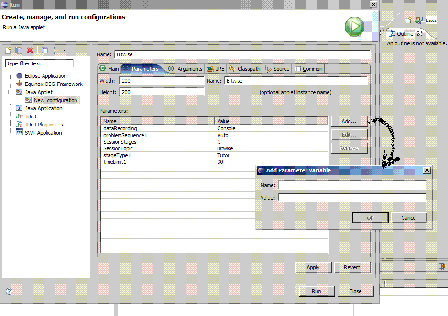The width and height of the screenshot is (448, 316).
Task: Switch to the JRE tab
Action: point(216,69)
